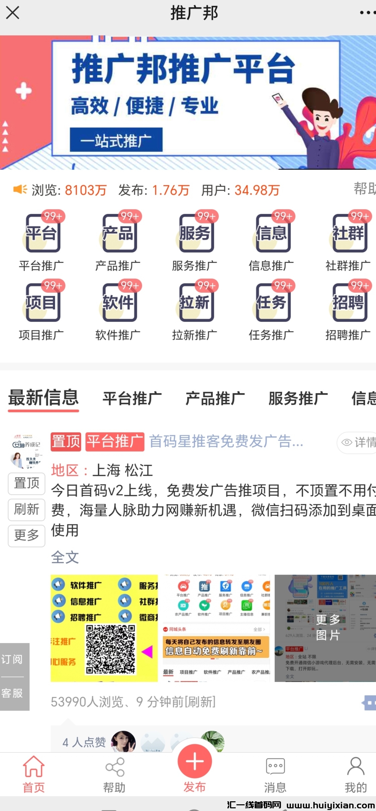376x811 pixels.
Task: Click the 置顶 button beside the post
Action: click(x=26, y=483)
